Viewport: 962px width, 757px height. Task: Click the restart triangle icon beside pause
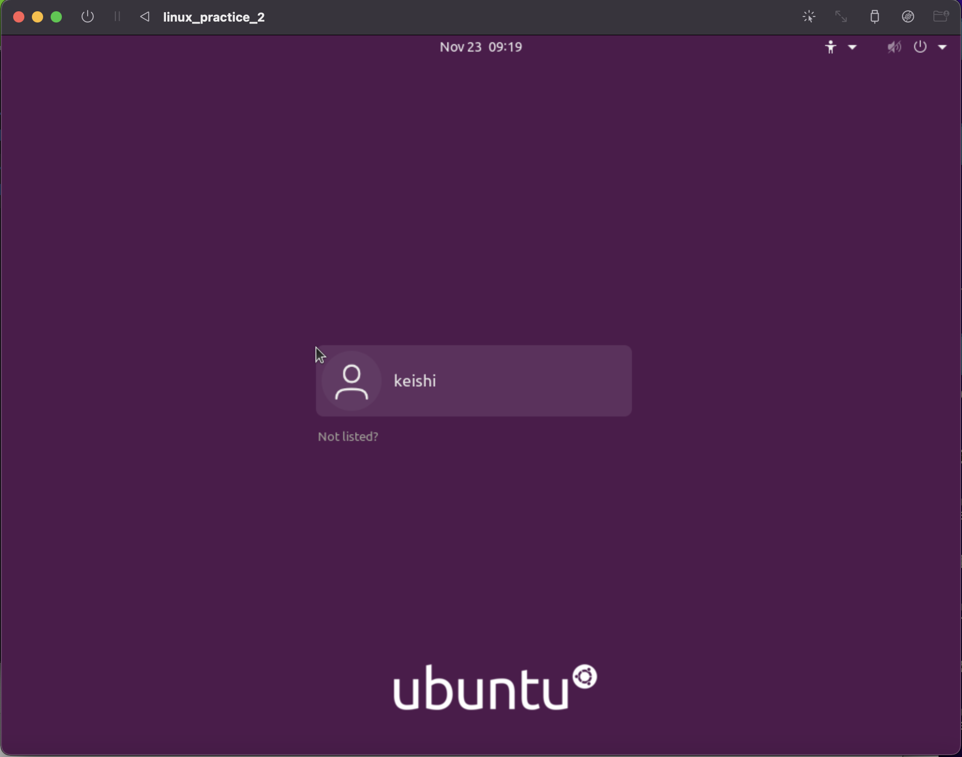[145, 17]
